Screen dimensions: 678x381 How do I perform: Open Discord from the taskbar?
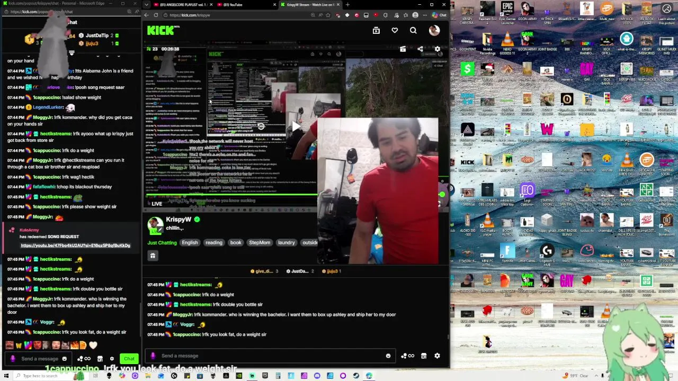pos(317,376)
